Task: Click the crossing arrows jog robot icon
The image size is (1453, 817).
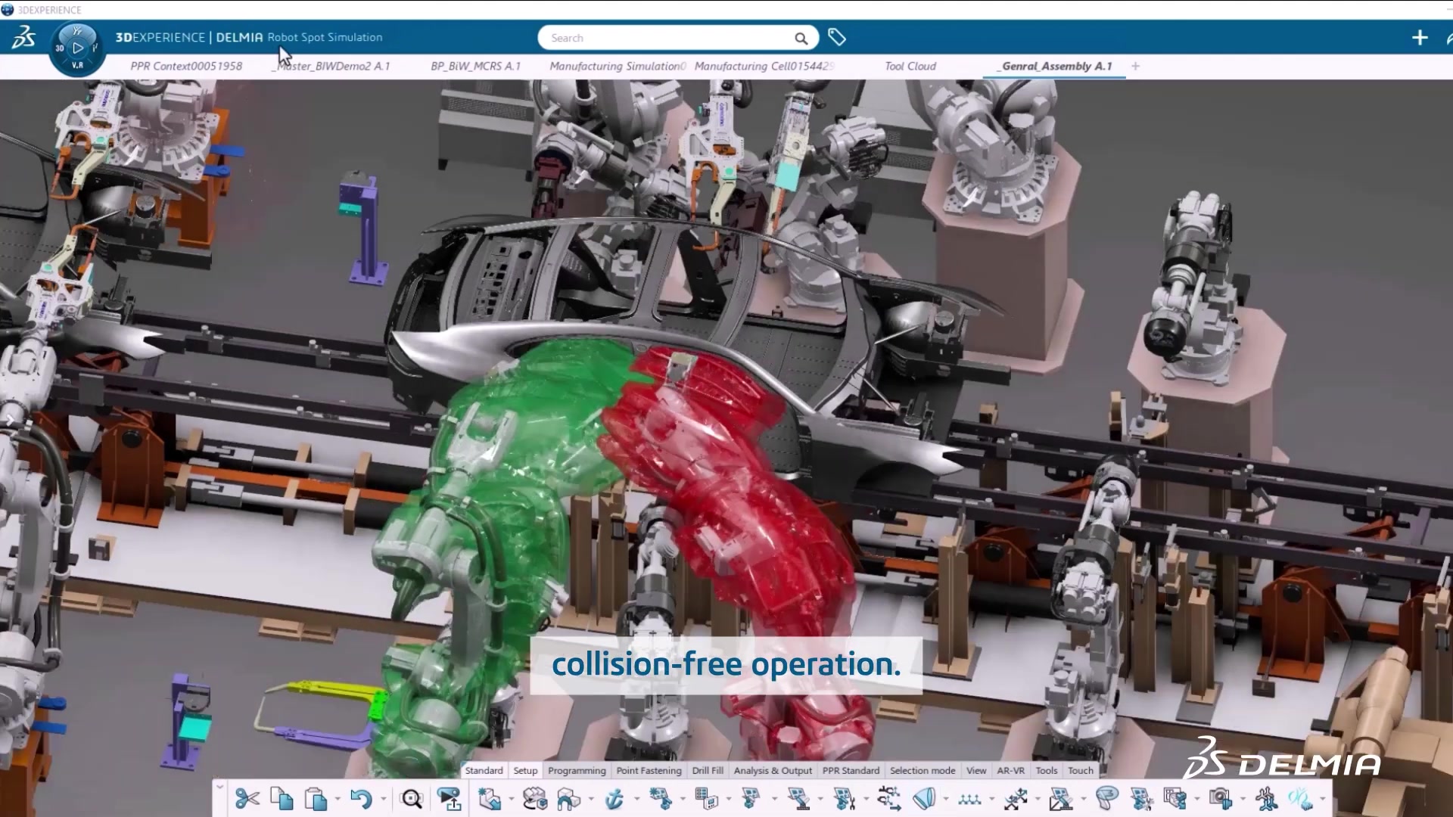Action: pyautogui.click(x=1016, y=799)
